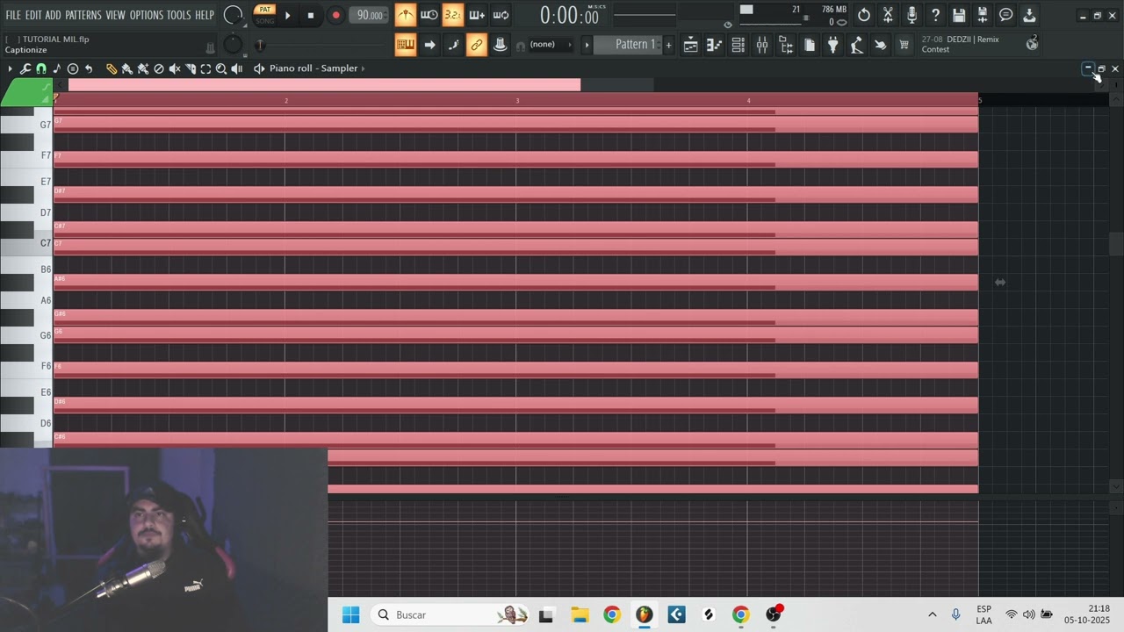Open the Playlist window icon
Screen dimensions: 1124x632
pos(691,46)
